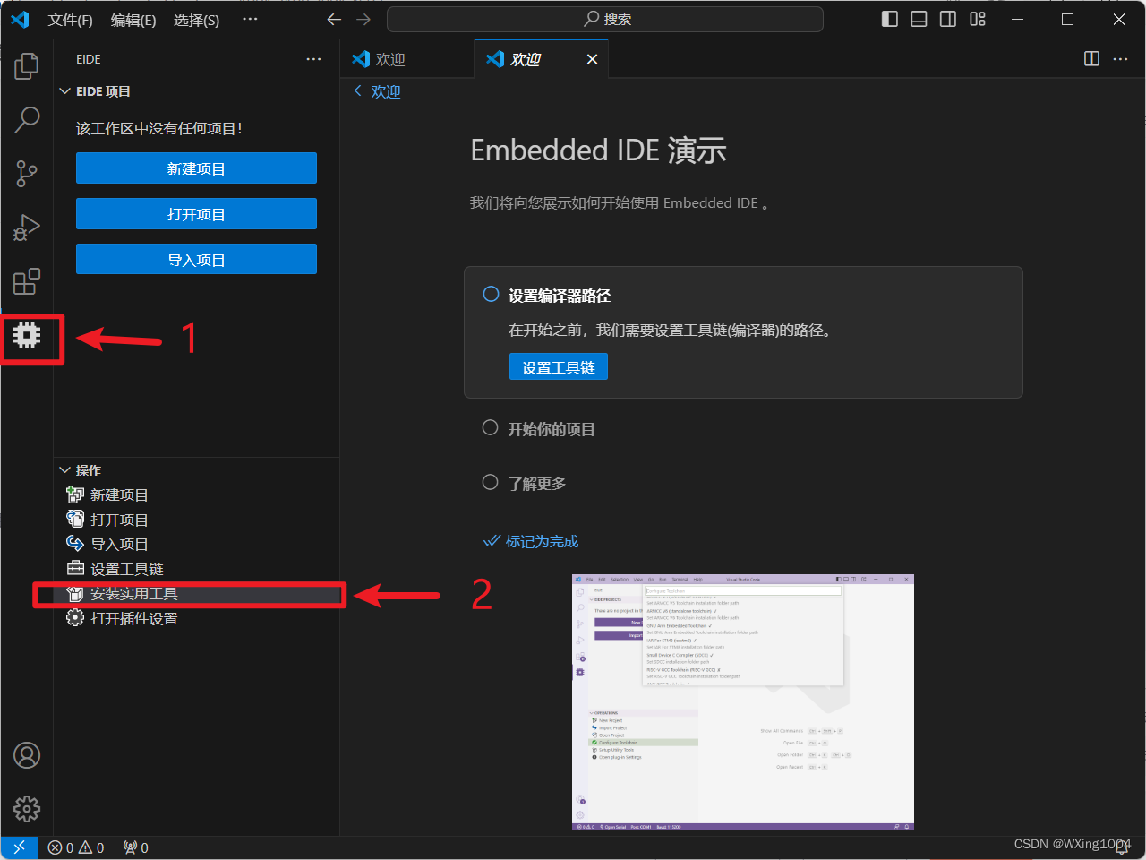
Task: Select the Search icon in sidebar
Action: pos(26,119)
